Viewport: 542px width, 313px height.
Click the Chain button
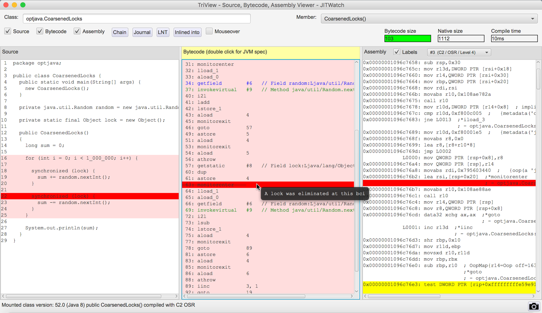click(120, 32)
